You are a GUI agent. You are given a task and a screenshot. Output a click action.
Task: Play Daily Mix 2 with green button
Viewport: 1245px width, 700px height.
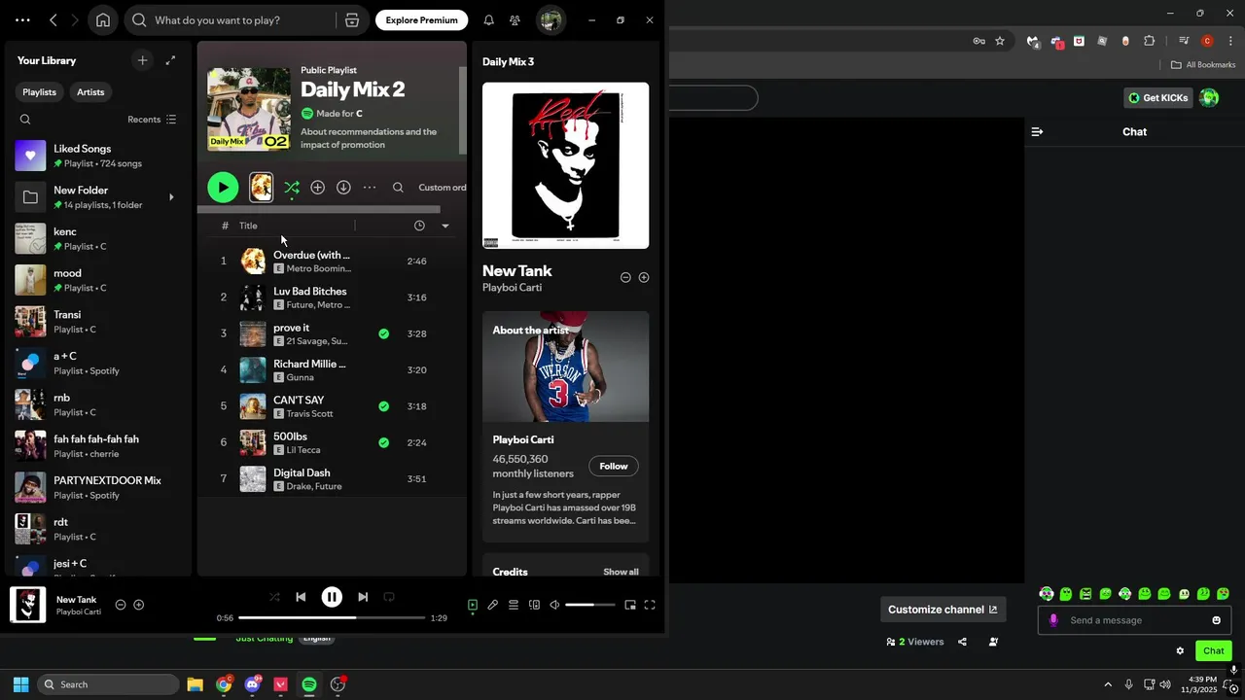pyautogui.click(x=223, y=187)
